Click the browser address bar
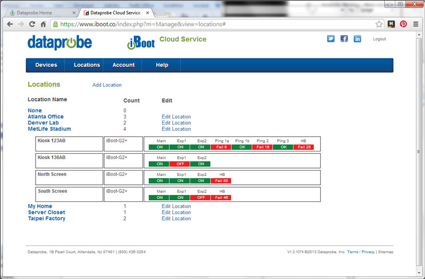Screen dimensions: 425x279 coord(212,24)
